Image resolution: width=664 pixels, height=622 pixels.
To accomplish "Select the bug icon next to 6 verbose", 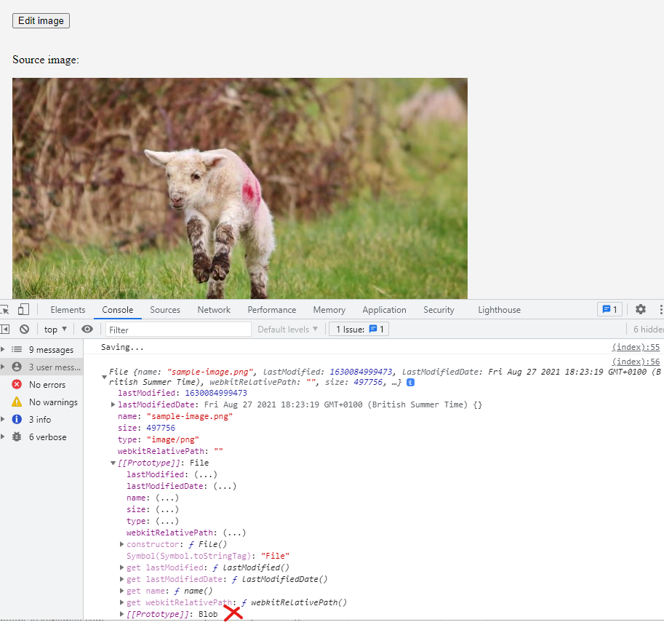I will coord(16,436).
